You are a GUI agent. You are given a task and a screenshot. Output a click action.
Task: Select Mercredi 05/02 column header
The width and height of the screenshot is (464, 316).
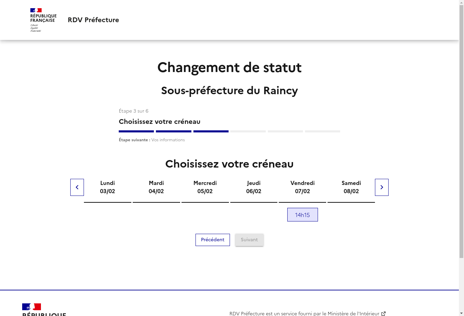coord(205,187)
